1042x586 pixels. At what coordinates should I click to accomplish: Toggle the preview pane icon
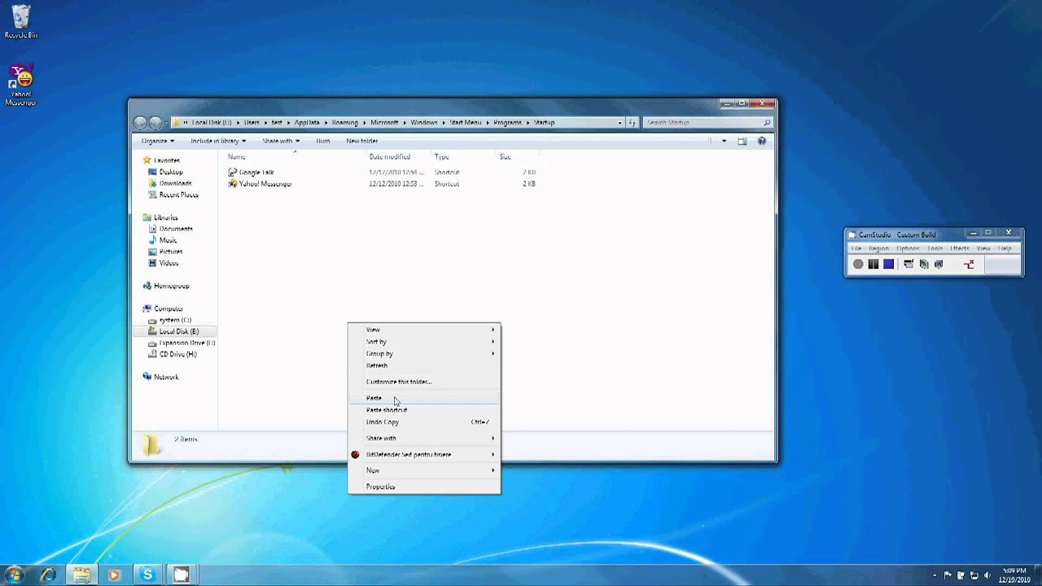pos(742,141)
